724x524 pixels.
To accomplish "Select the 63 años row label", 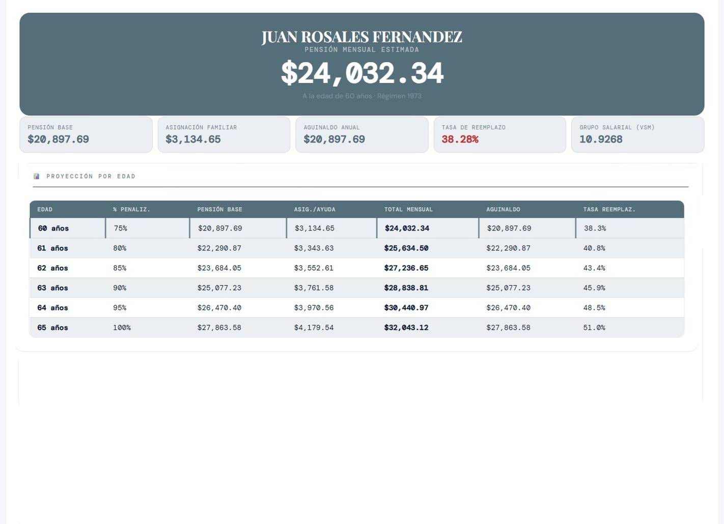I will pyautogui.click(x=52, y=288).
